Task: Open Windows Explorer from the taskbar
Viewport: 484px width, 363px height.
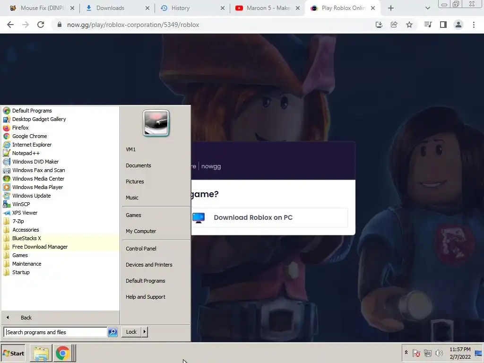Action: coord(41,354)
